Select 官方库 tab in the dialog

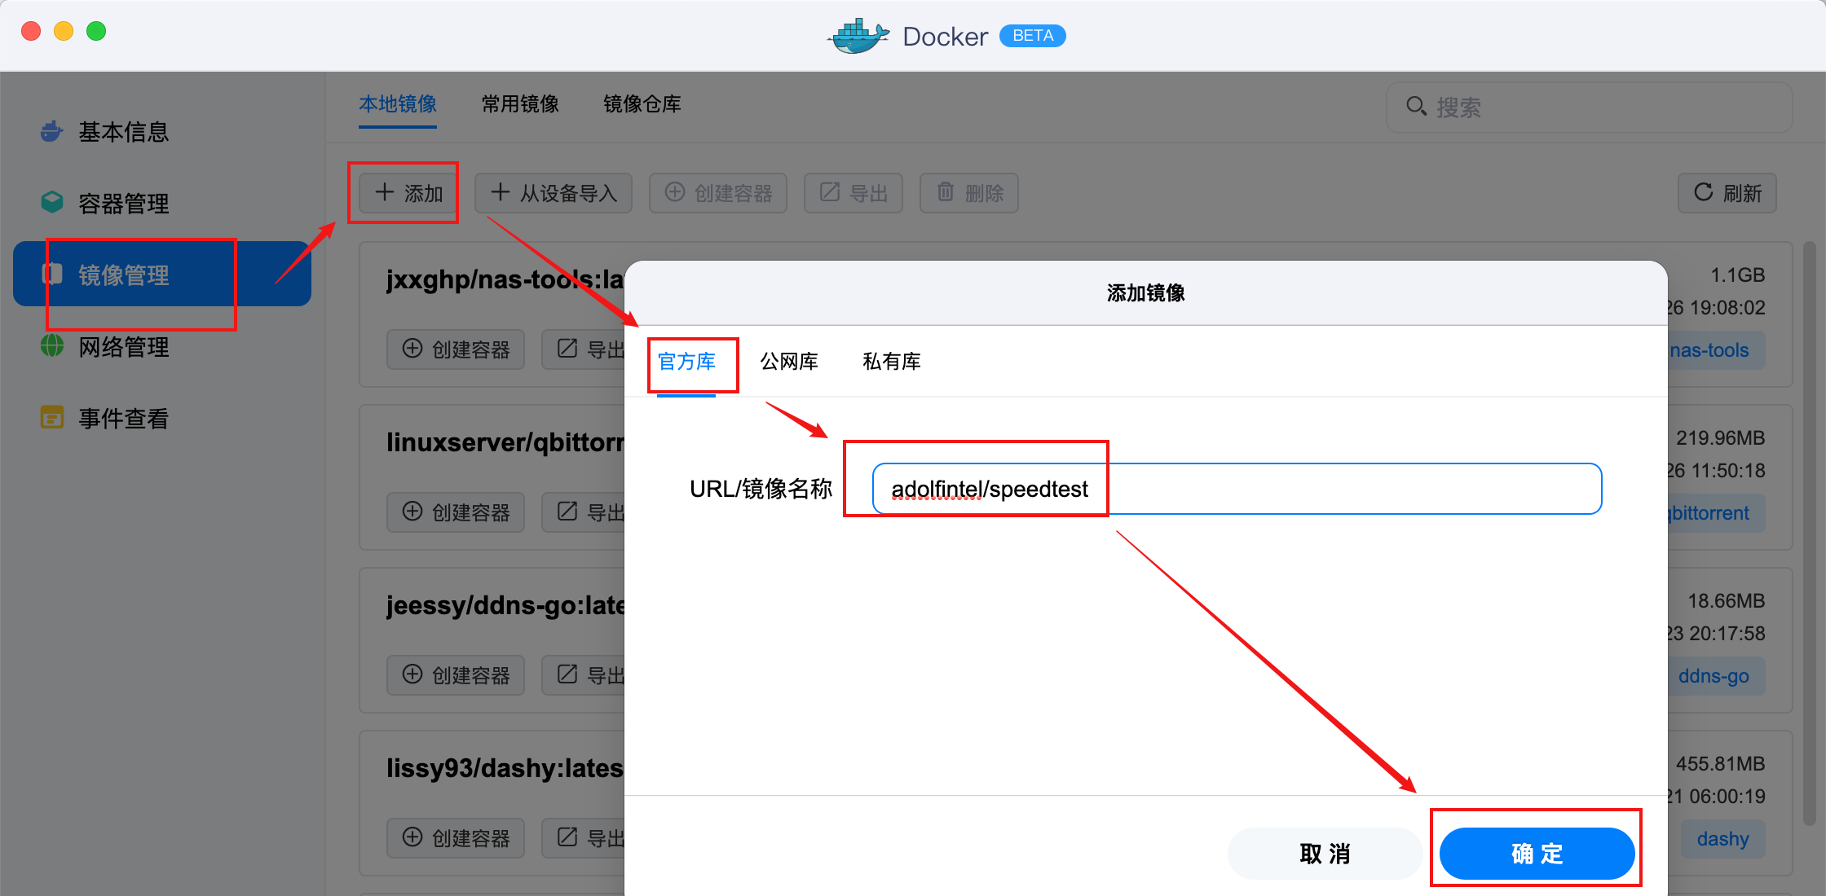click(686, 362)
